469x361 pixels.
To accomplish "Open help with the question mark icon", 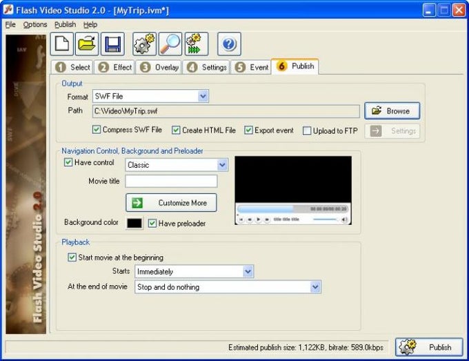I will (x=229, y=44).
